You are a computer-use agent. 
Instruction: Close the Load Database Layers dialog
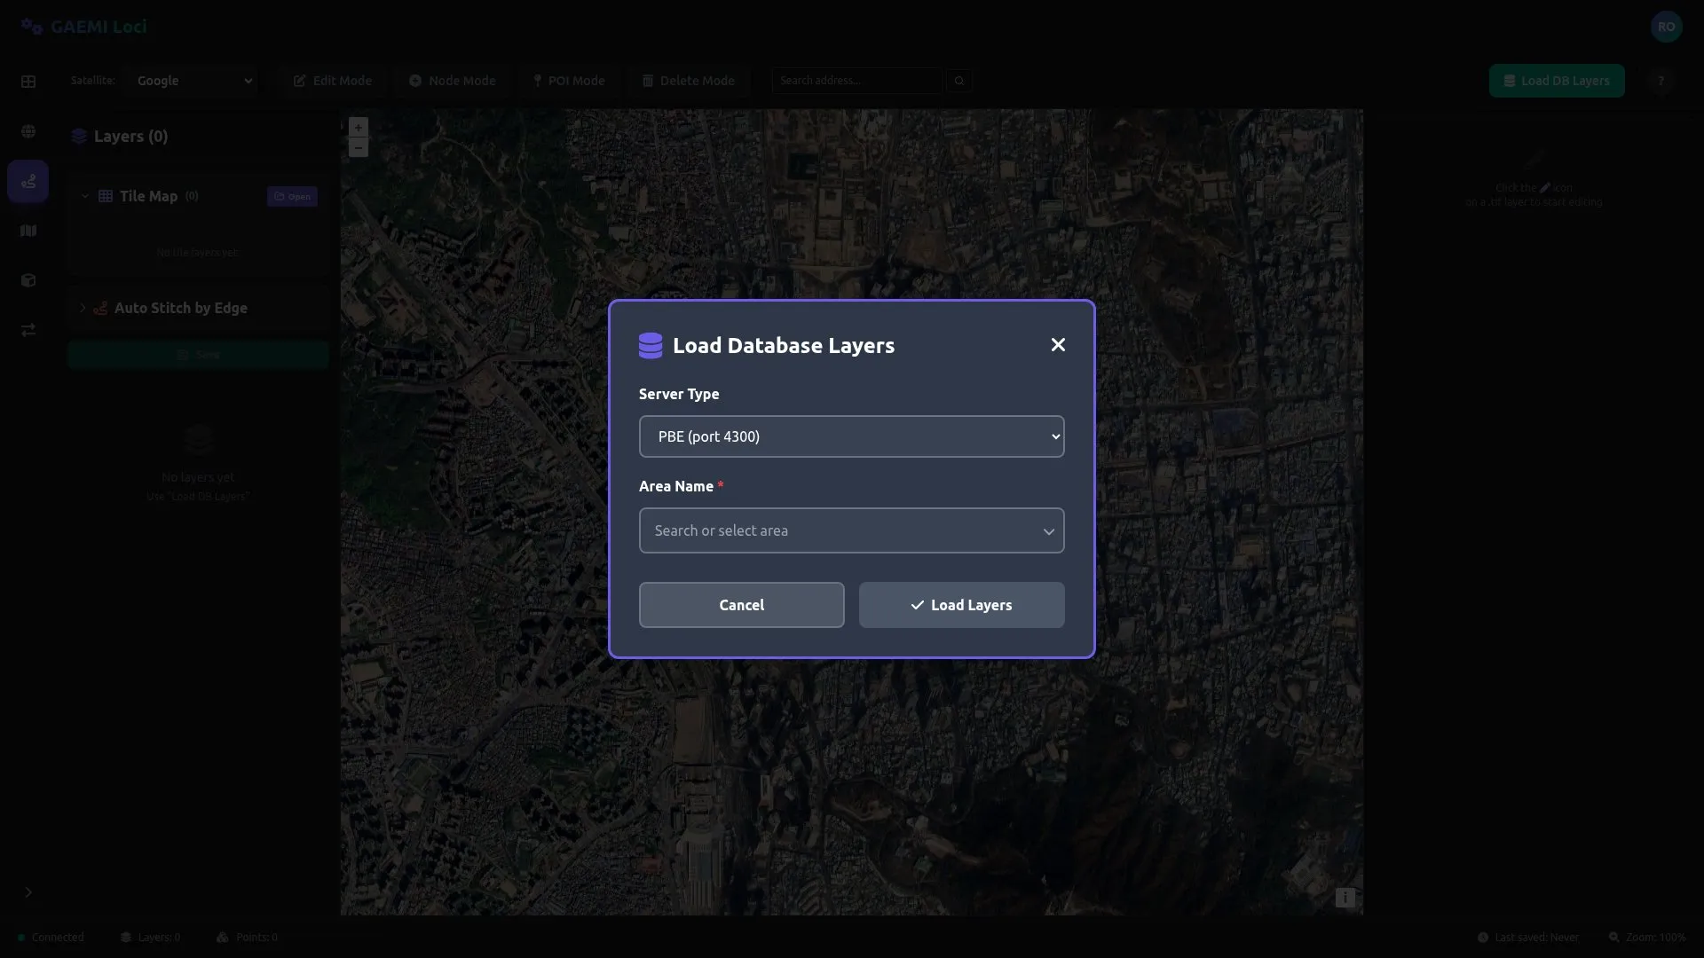click(x=1058, y=345)
